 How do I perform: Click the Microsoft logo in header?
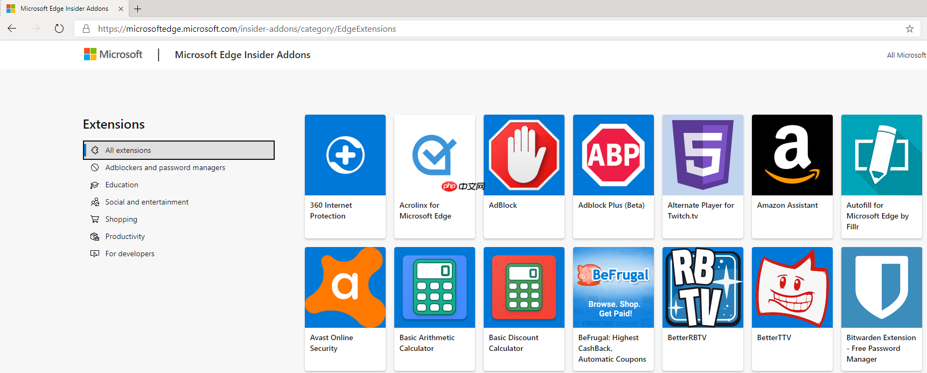coord(113,54)
